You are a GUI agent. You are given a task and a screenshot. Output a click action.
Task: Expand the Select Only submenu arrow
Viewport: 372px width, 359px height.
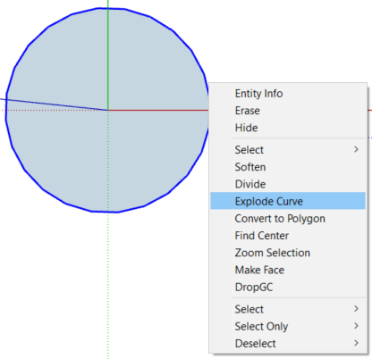pyautogui.click(x=356, y=326)
